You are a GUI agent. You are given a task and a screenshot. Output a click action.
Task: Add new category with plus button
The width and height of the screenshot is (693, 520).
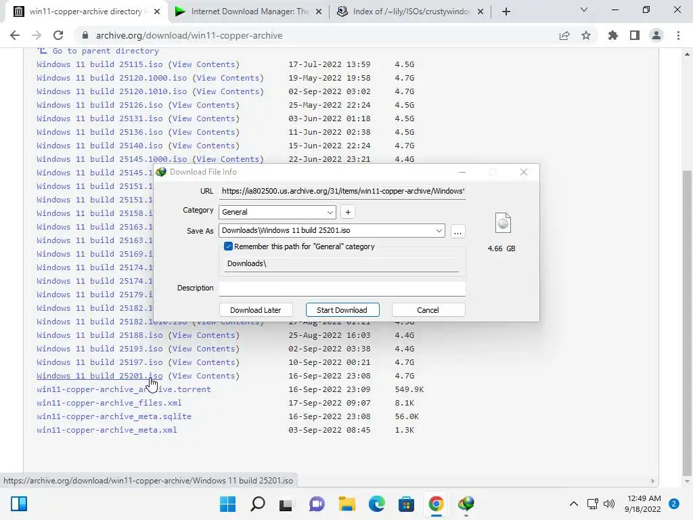[348, 212]
